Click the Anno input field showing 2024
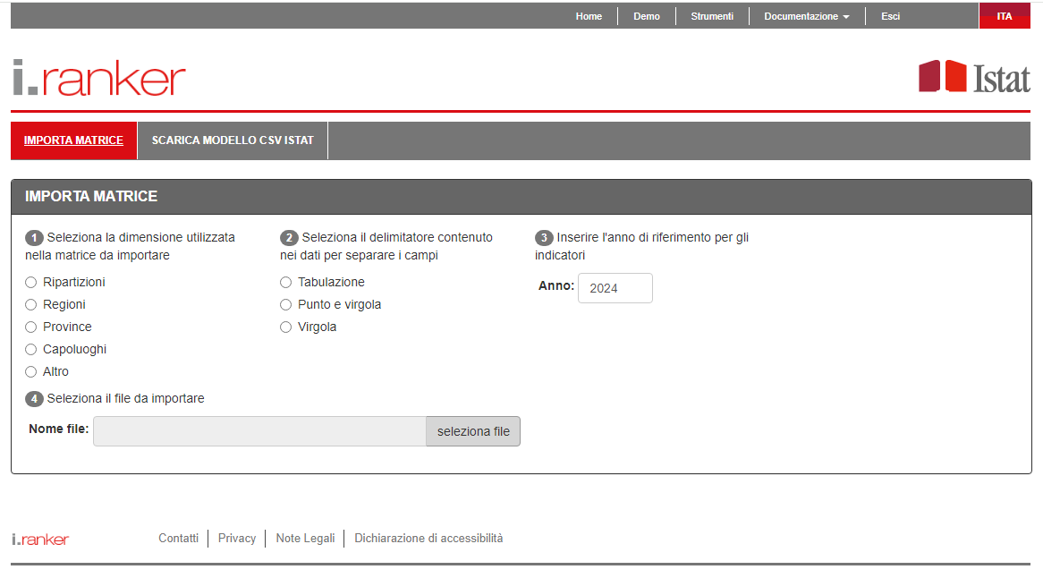This screenshot has width=1043, height=578. pyautogui.click(x=615, y=288)
